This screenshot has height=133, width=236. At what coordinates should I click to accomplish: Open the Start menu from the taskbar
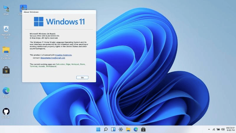point(98,129)
